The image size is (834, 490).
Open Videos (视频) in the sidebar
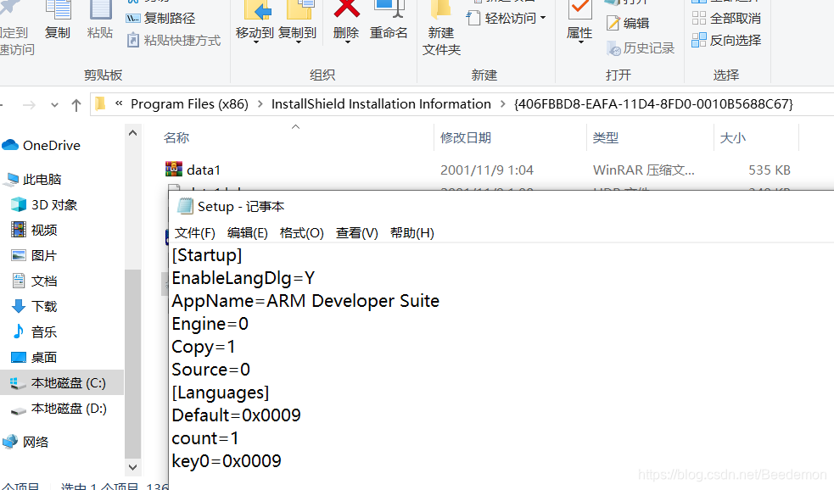pos(35,230)
